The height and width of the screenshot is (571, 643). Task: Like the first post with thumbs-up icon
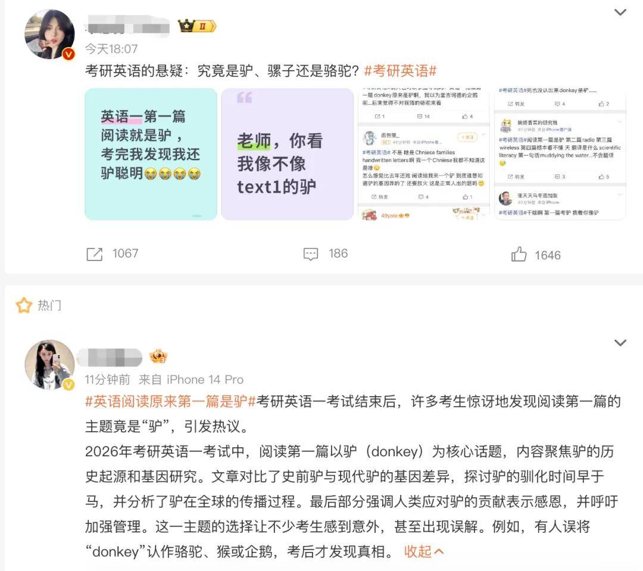tap(519, 254)
